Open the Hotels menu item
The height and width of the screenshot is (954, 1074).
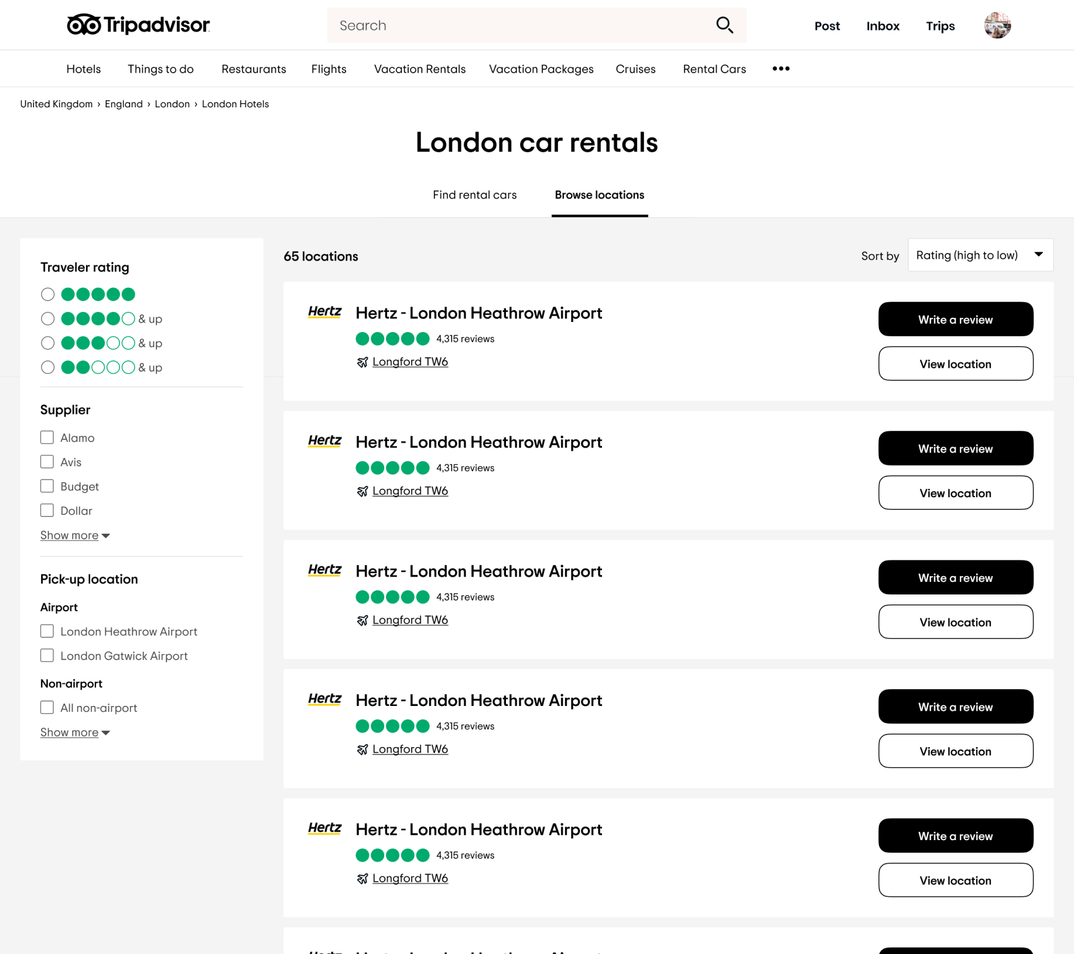[x=84, y=69]
